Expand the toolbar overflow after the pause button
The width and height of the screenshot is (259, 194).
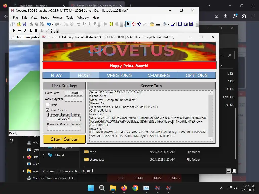(x=121, y=25)
